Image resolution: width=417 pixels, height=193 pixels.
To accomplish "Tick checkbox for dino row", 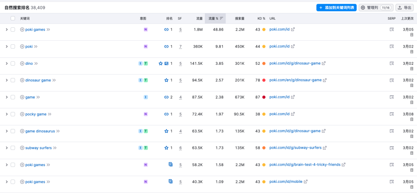I will click(x=13, y=64).
